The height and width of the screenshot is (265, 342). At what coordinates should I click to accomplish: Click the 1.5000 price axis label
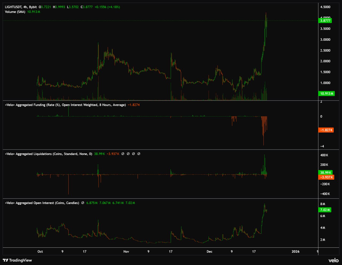(325, 72)
